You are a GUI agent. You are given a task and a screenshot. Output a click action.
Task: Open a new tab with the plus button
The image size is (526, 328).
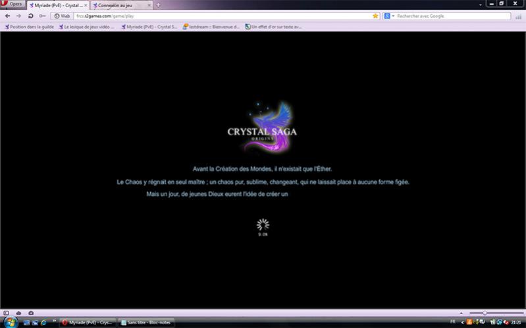pos(159,5)
